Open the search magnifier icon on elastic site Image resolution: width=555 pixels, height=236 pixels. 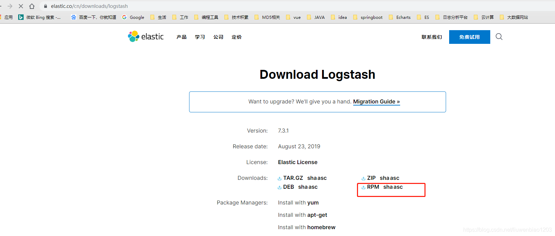click(499, 37)
